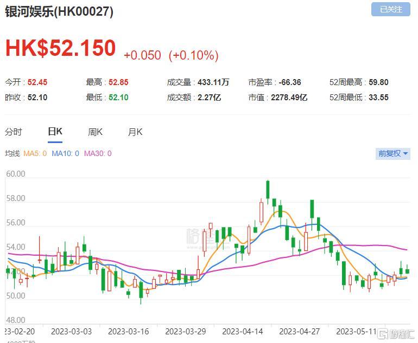Click the price HK$52.150
Screen dimensions: 418x343
pos(60,48)
